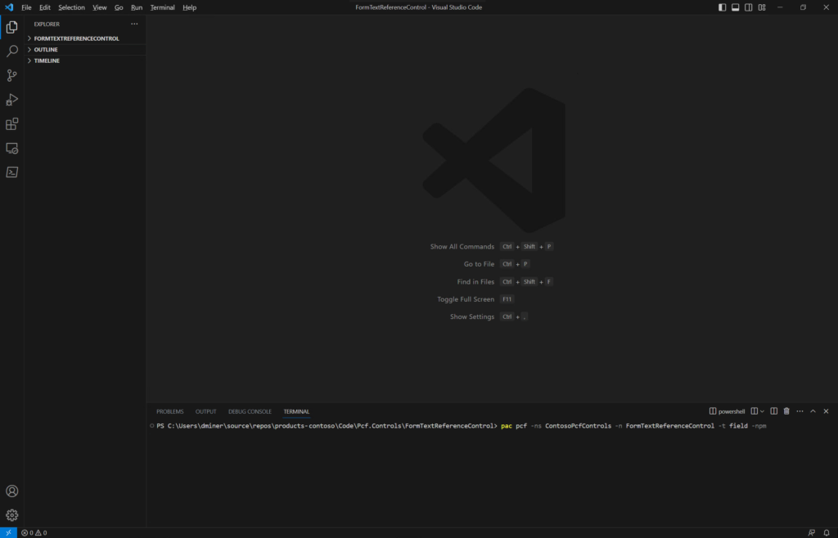Toggle primary side bar visibility
The image size is (838, 538).
[722, 7]
